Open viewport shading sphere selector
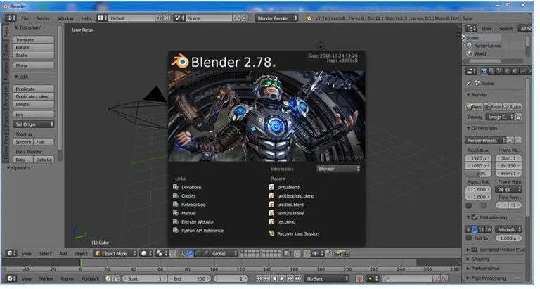540x289 pixels. 146,254
